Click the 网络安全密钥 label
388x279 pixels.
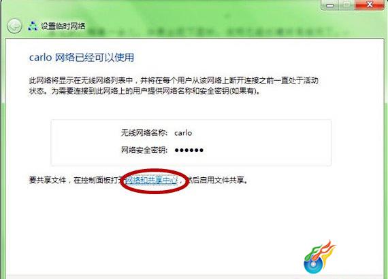tap(144, 150)
